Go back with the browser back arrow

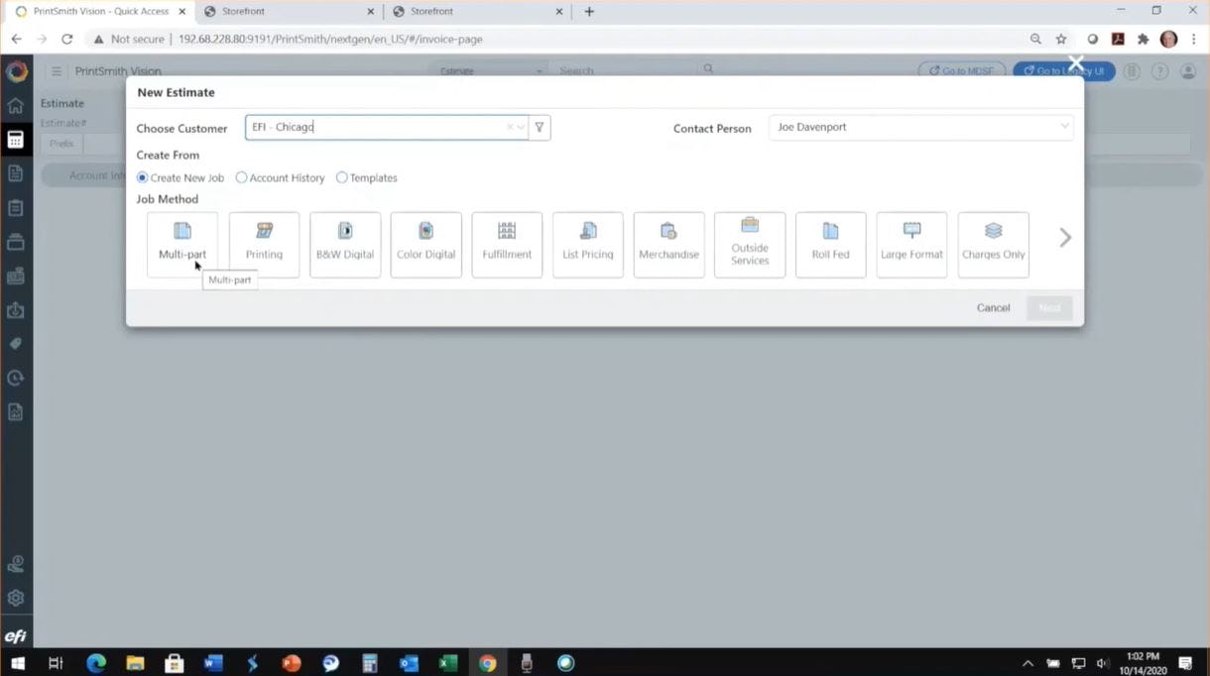click(x=17, y=39)
